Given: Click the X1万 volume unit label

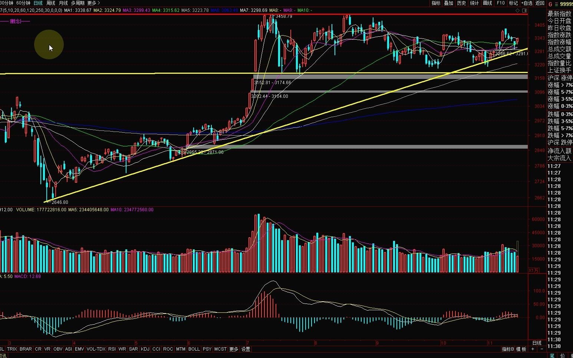Looking at the screenshot, I should click(533, 271).
